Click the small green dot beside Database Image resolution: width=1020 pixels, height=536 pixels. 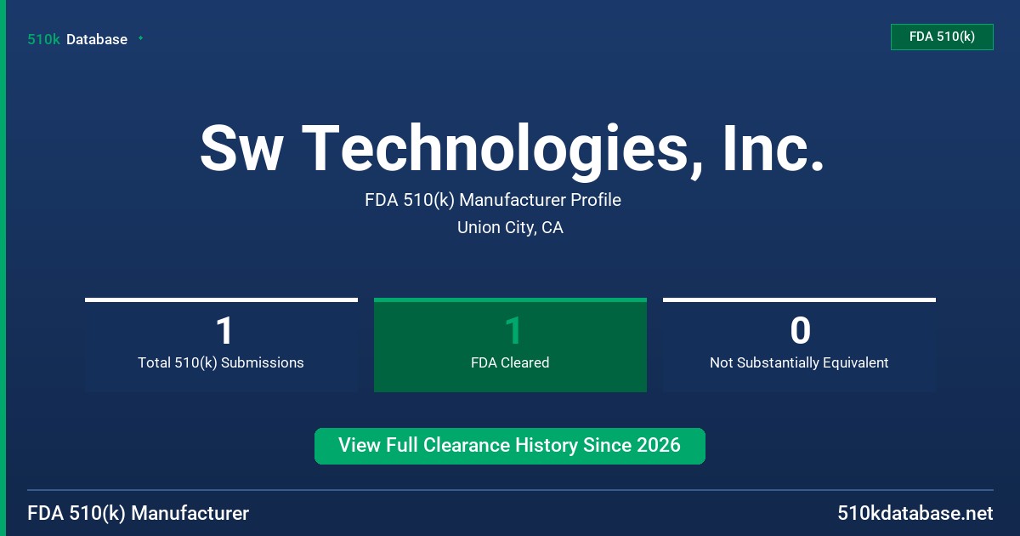140,38
